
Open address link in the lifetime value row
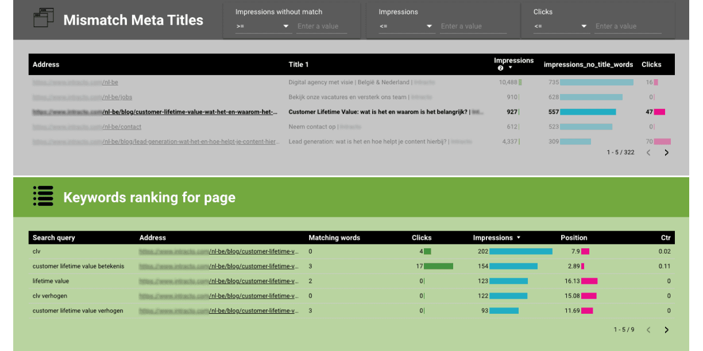point(219,282)
